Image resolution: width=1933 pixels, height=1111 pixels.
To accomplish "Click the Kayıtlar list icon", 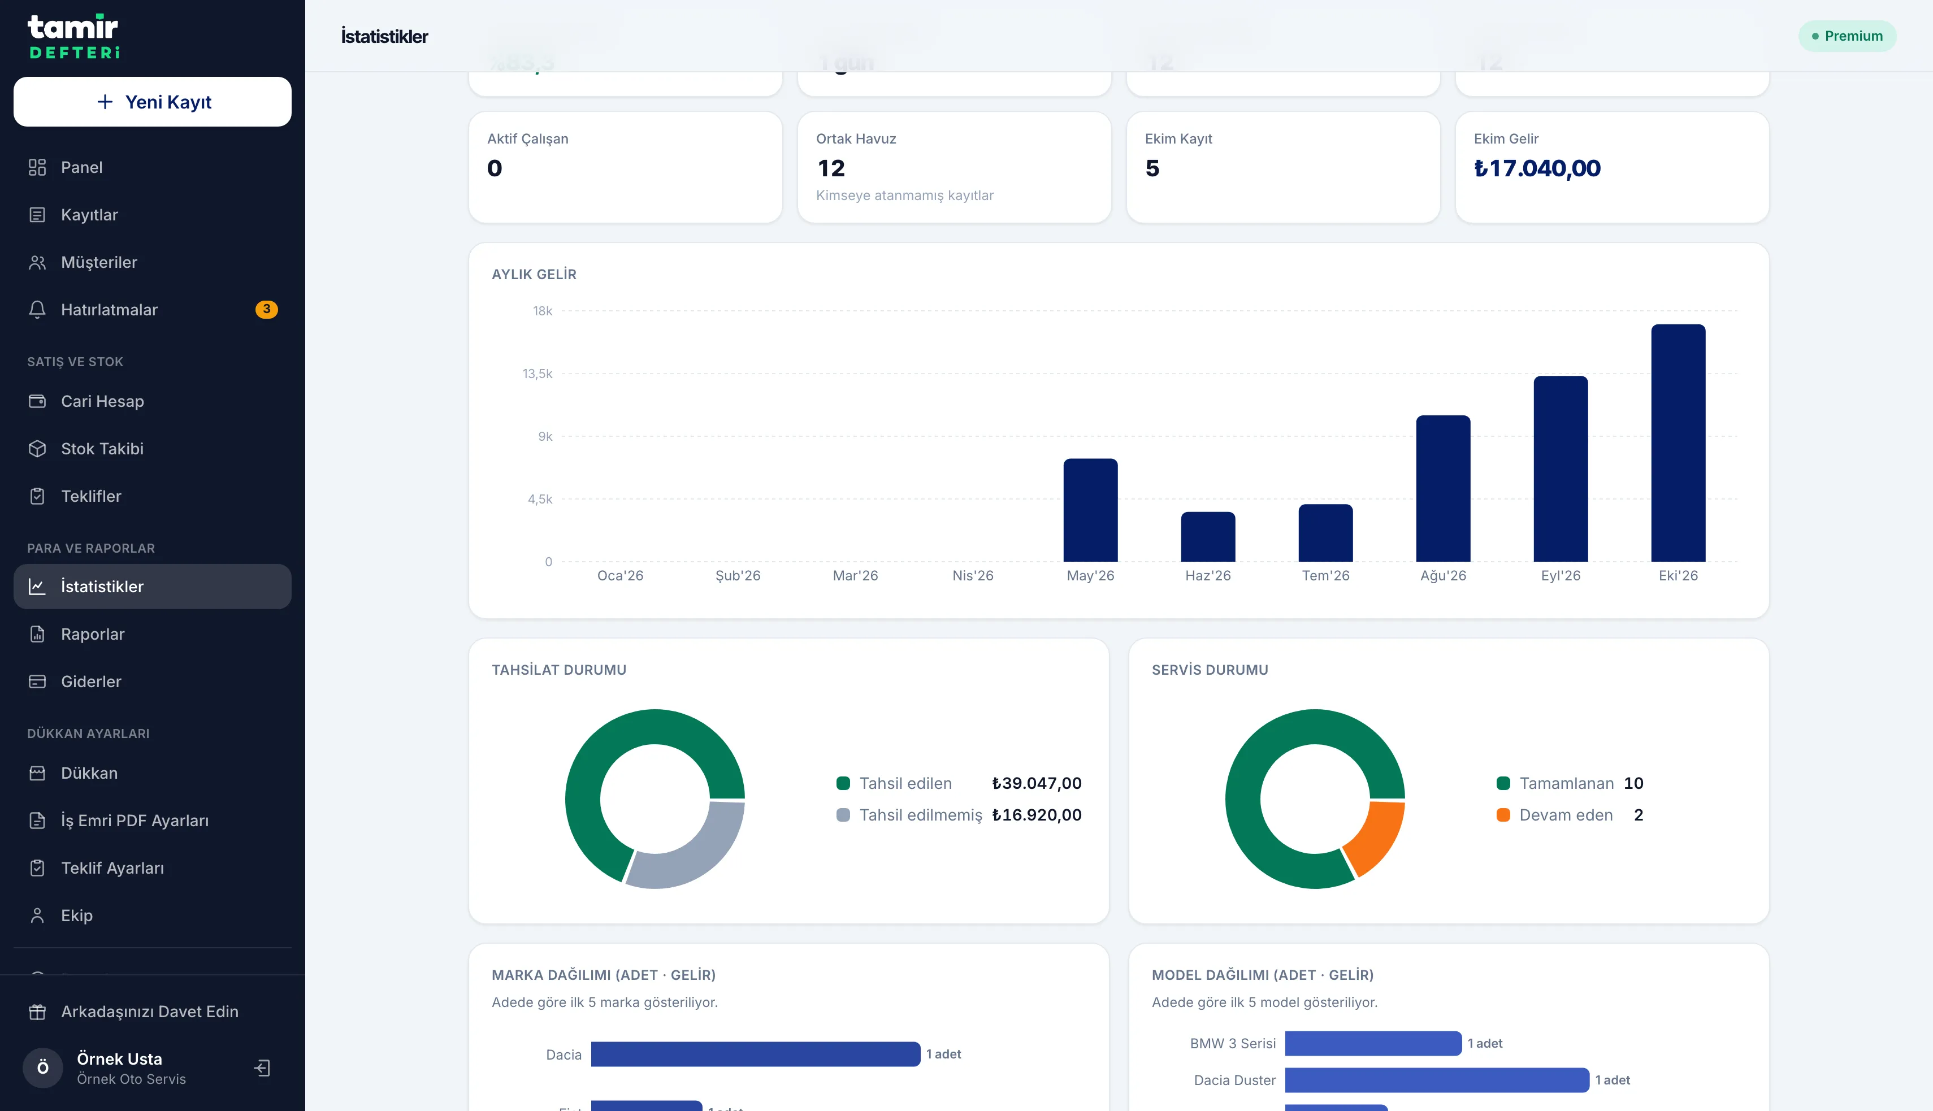I will [x=37, y=214].
